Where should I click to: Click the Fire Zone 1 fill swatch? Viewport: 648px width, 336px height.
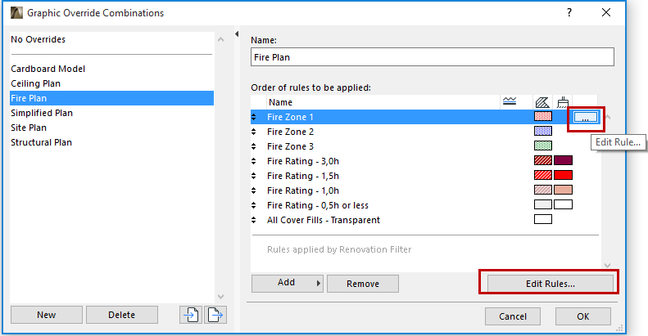(543, 117)
